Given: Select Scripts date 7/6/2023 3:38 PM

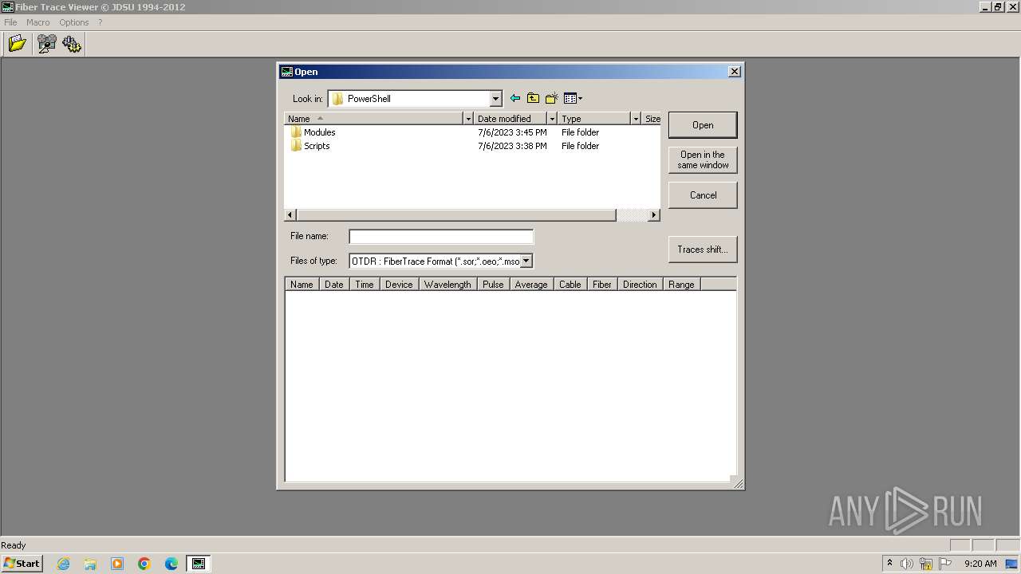Looking at the screenshot, I should pyautogui.click(x=512, y=146).
